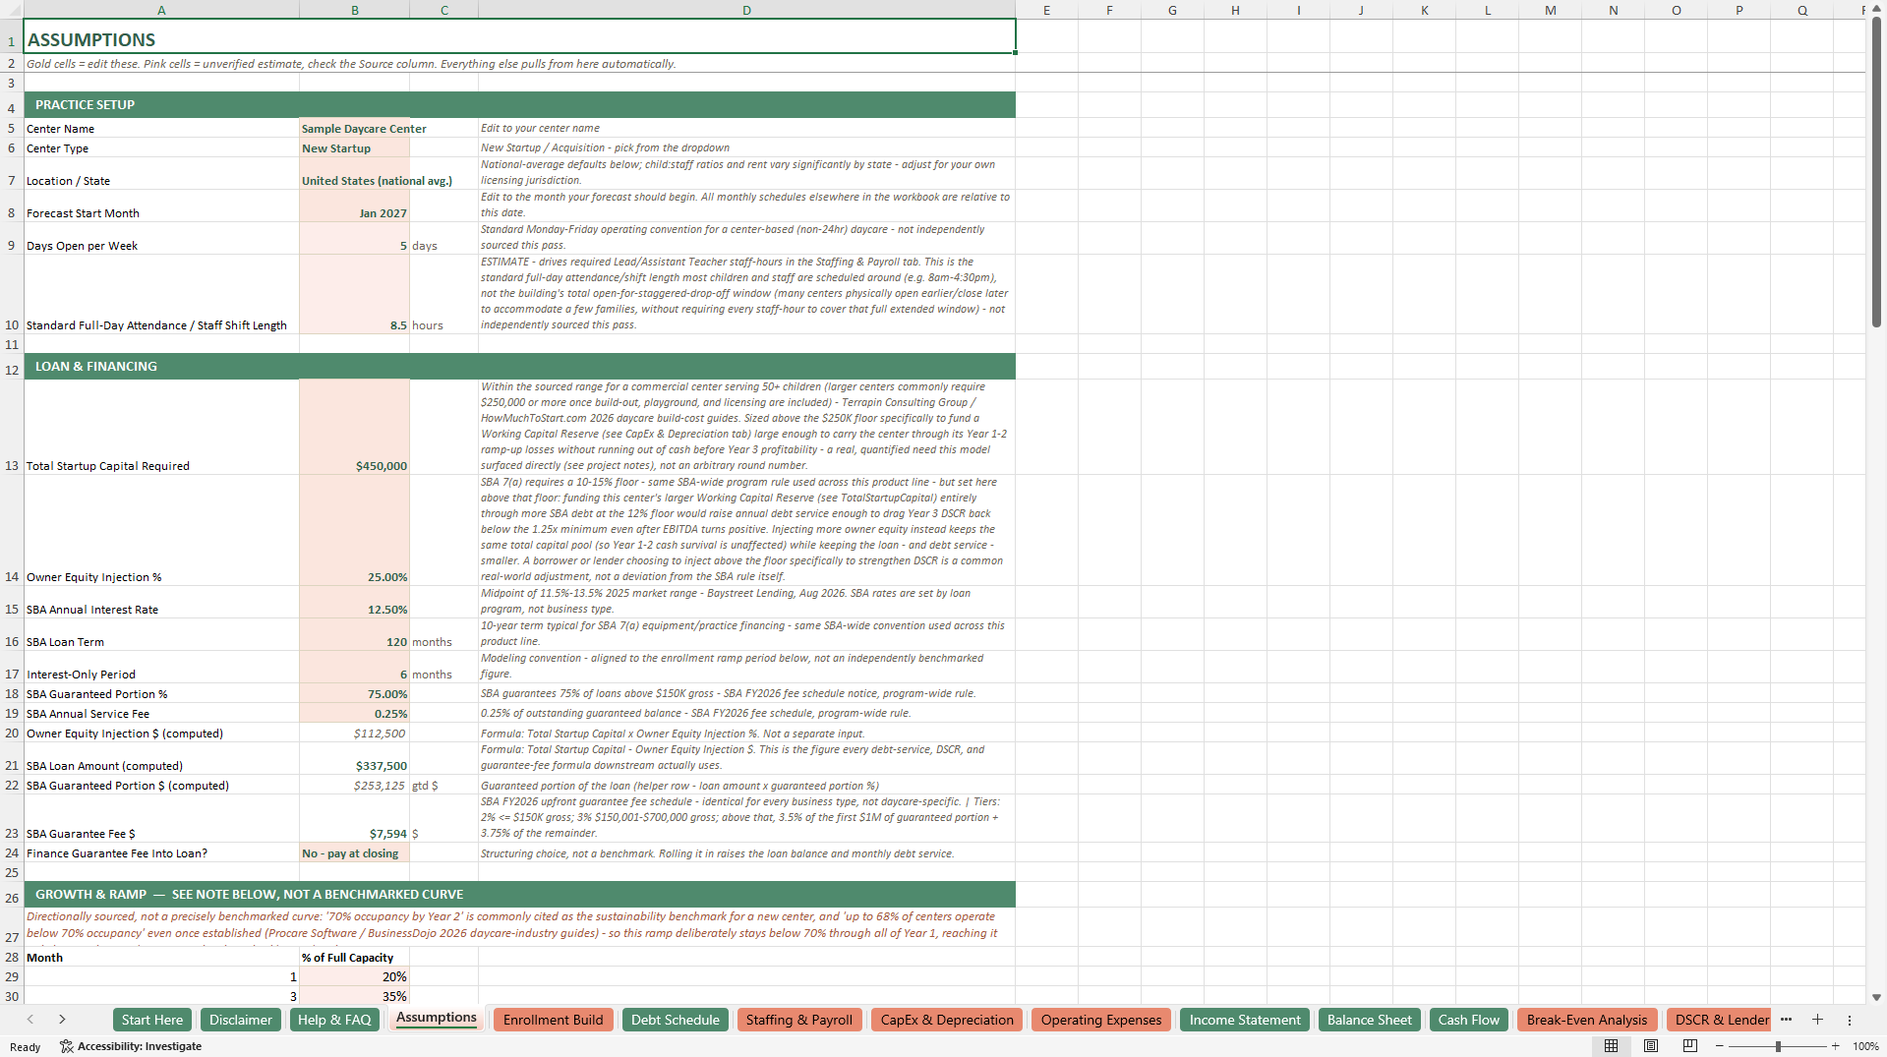1887x1057 pixels.
Task: Select the '120' loan term cell
Action: pos(354,635)
